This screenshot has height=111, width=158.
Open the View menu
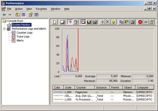29,9
